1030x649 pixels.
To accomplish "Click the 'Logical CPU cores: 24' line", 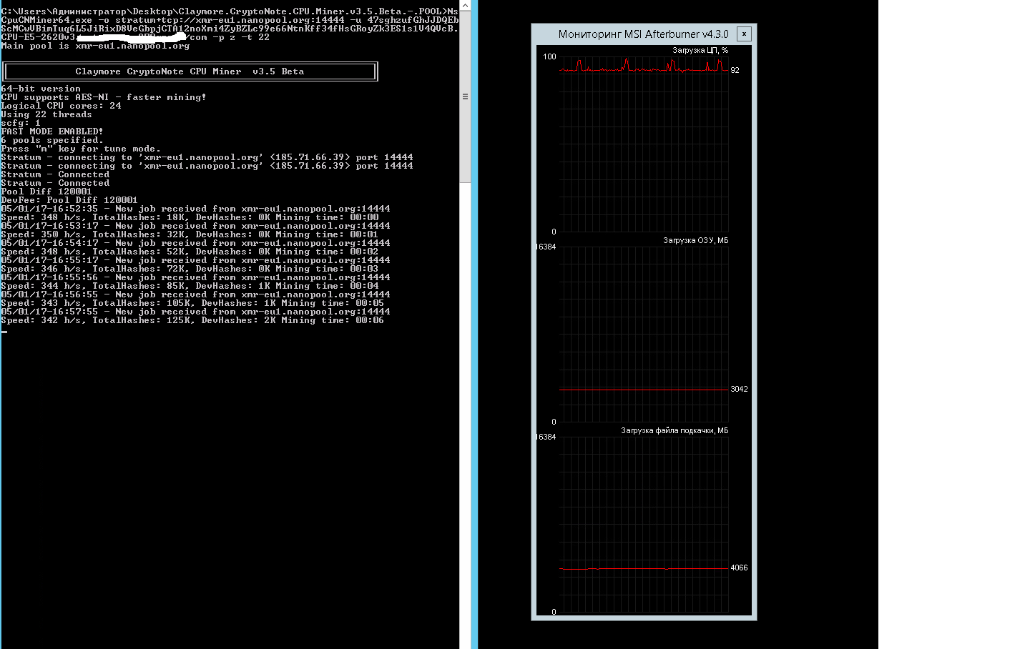I will pyautogui.click(x=62, y=106).
